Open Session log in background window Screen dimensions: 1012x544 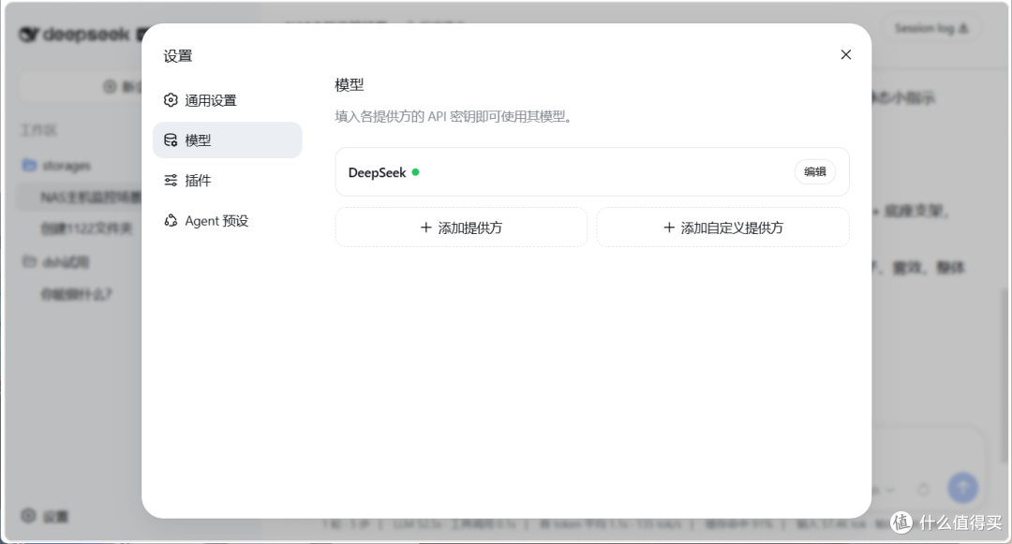931,28
